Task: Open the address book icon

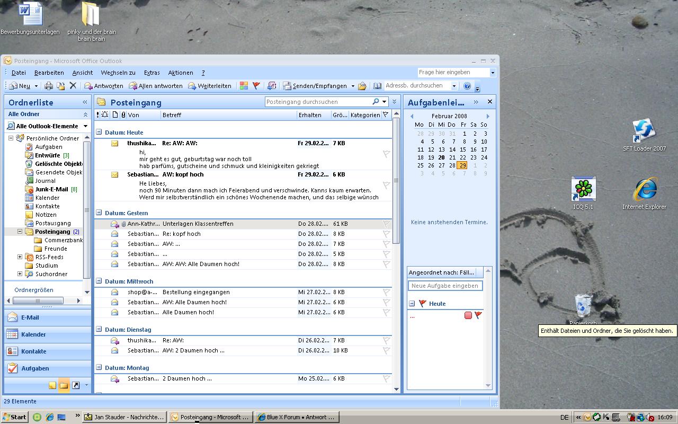Action: pyautogui.click(x=377, y=86)
